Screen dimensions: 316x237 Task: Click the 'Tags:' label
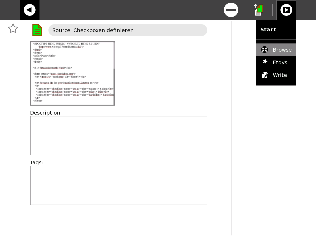pyautogui.click(x=37, y=162)
